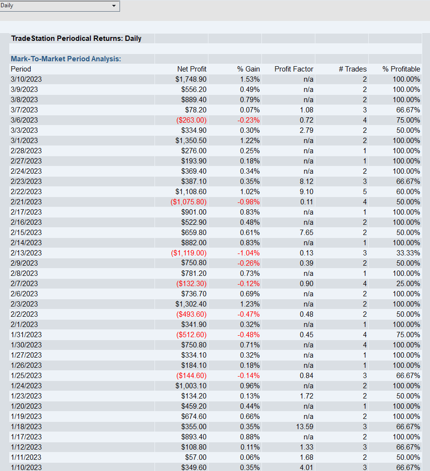Click the -0.98% gain cell
Viewport: 430px width, 471px height.
point(248,202)
